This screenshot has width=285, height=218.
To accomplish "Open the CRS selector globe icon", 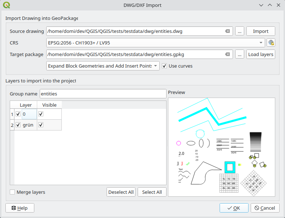I will (x=271, y=43).
